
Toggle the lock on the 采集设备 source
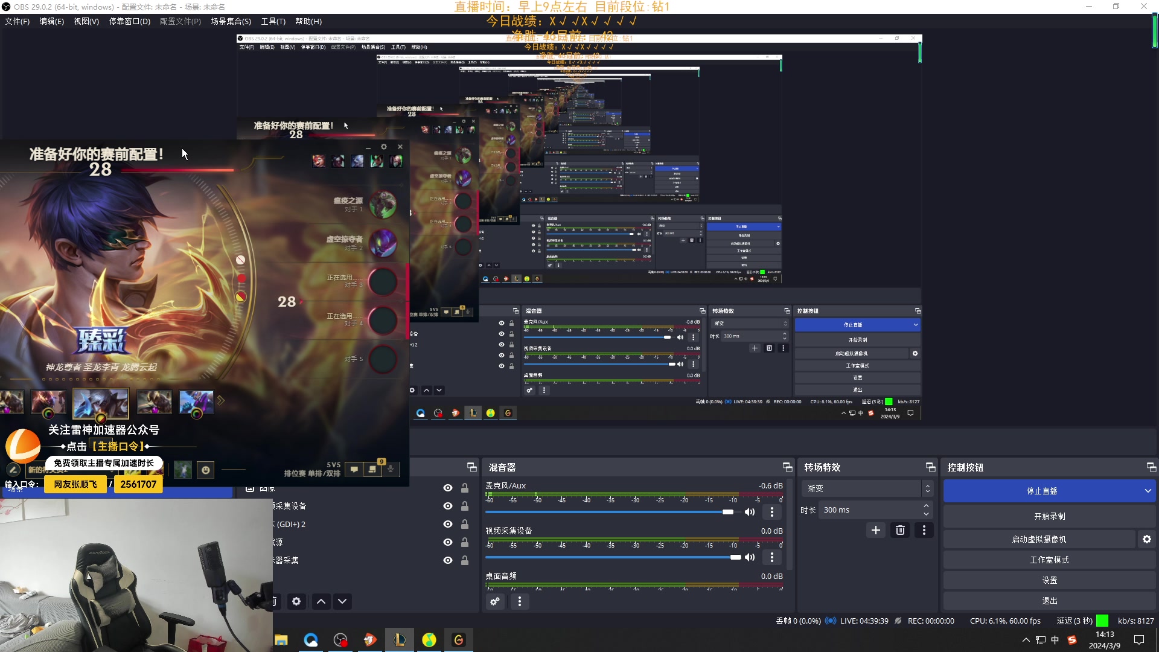pyautogui.click(x=465, y=506)
